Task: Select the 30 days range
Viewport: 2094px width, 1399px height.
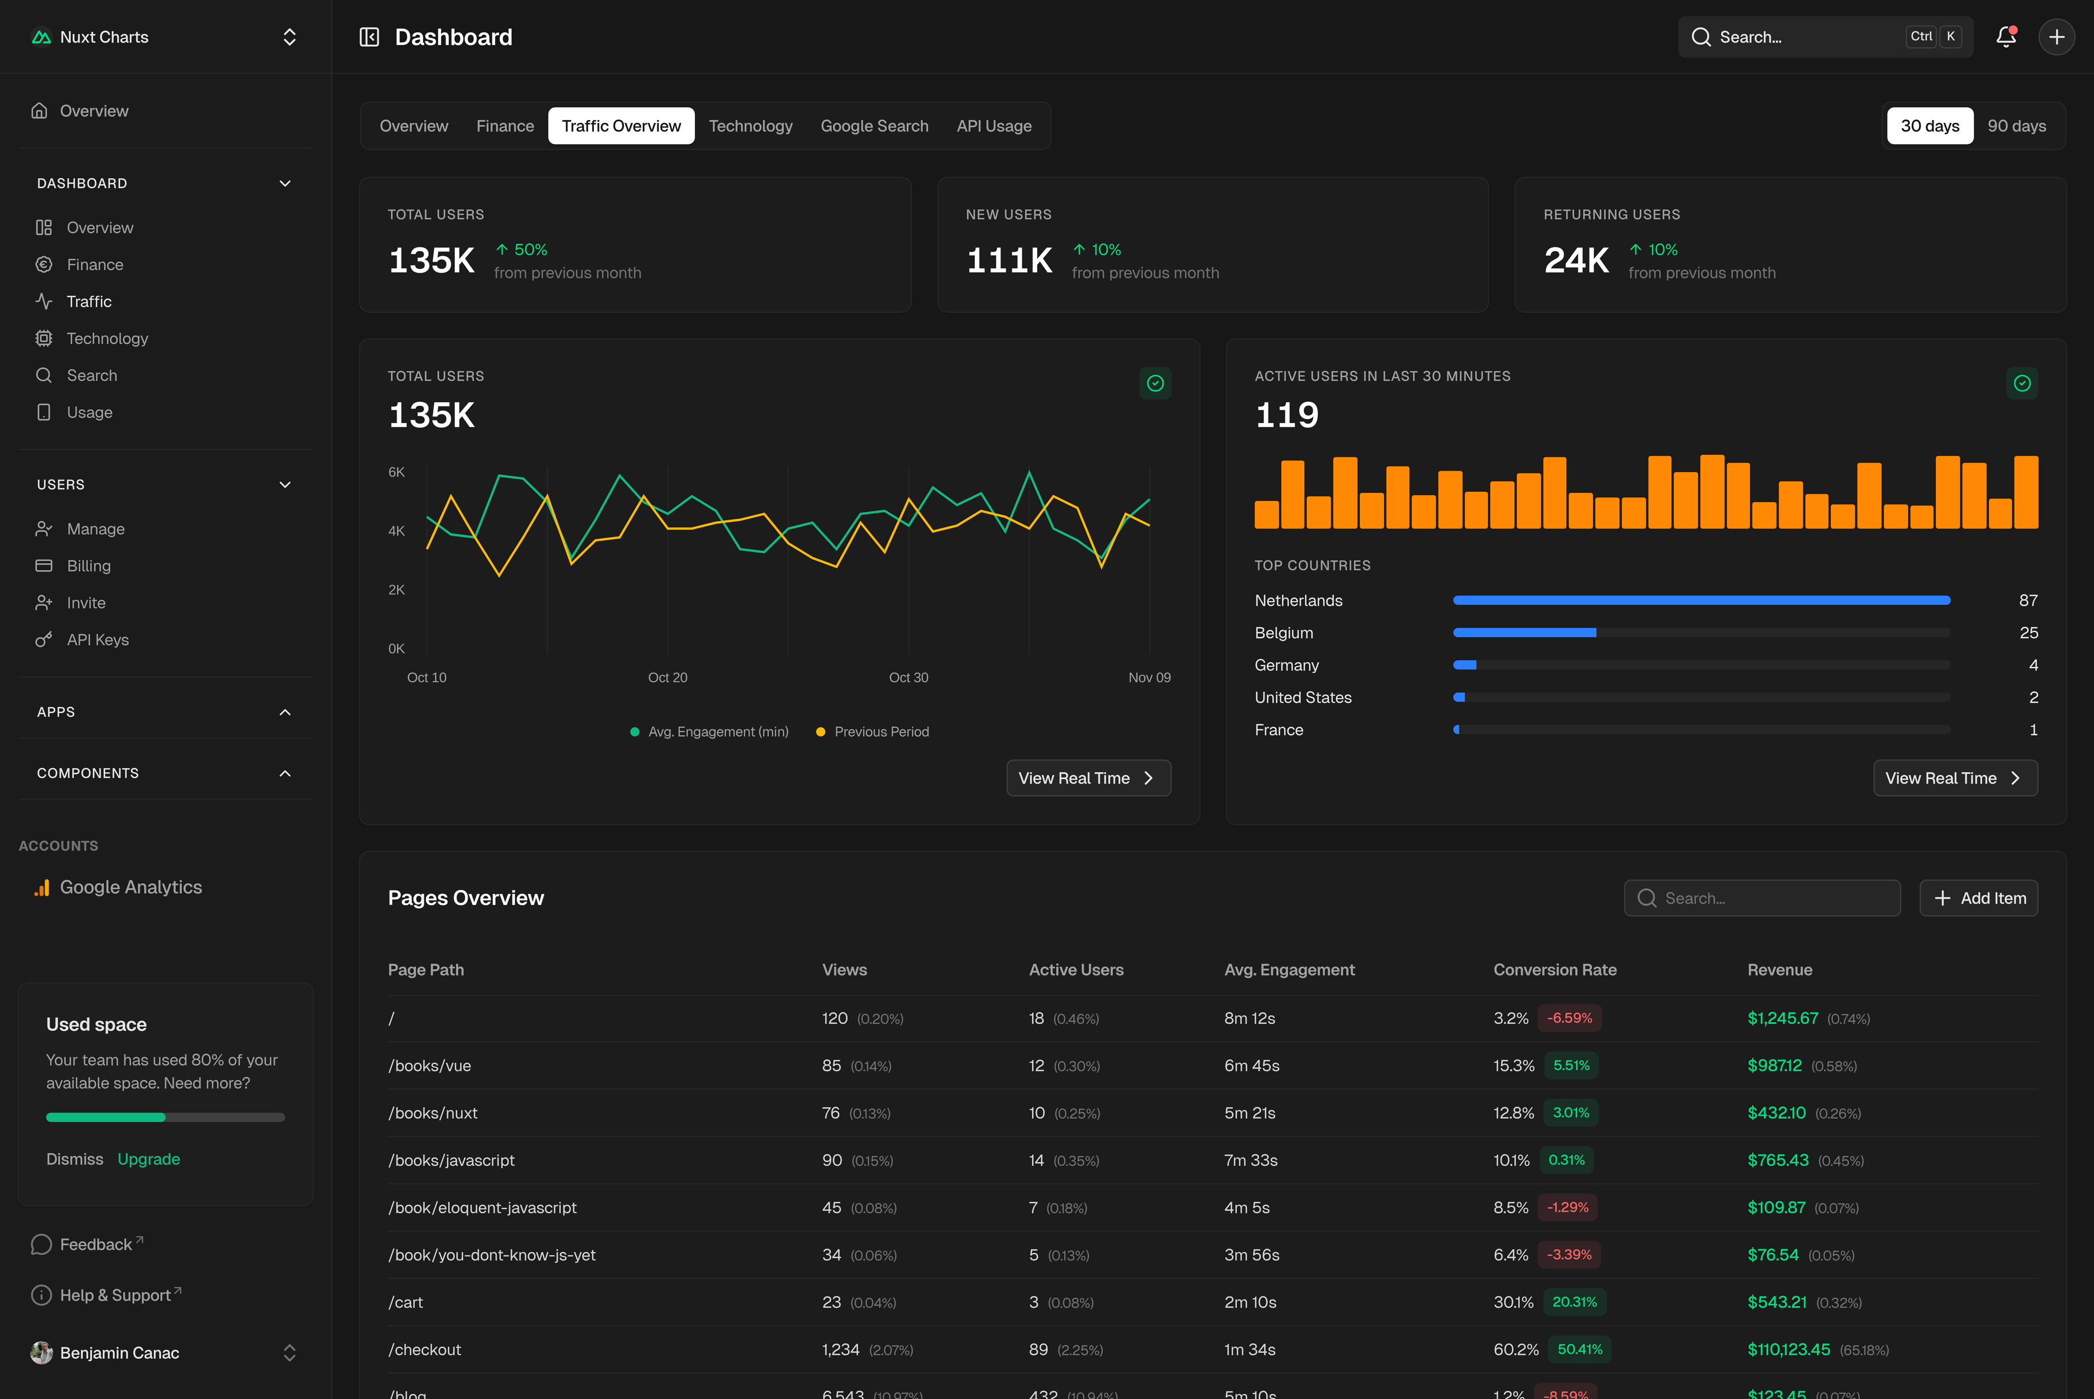Action: [1930, 126]
